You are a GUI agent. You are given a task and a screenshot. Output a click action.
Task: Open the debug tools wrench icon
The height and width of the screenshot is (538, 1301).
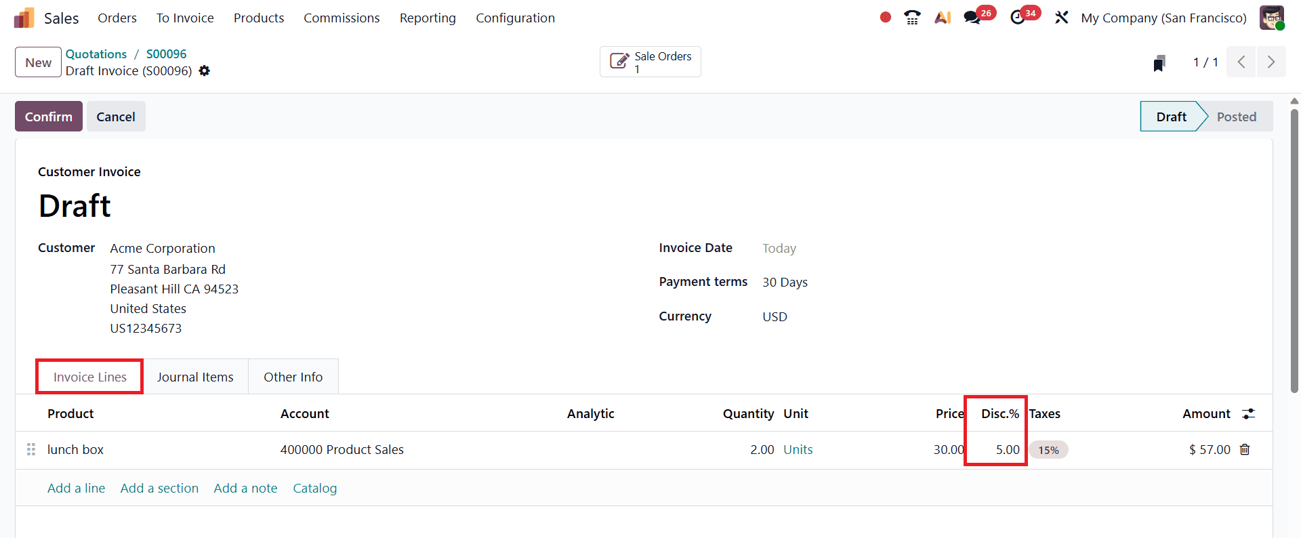[x=1062, y=18]
